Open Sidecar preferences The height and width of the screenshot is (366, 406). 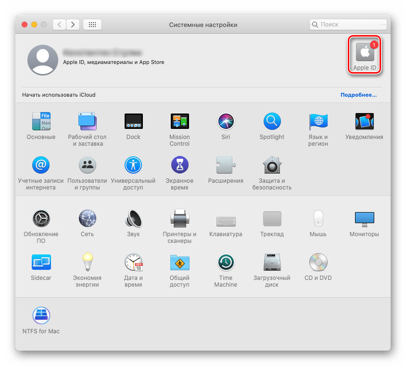coord(41,262)
